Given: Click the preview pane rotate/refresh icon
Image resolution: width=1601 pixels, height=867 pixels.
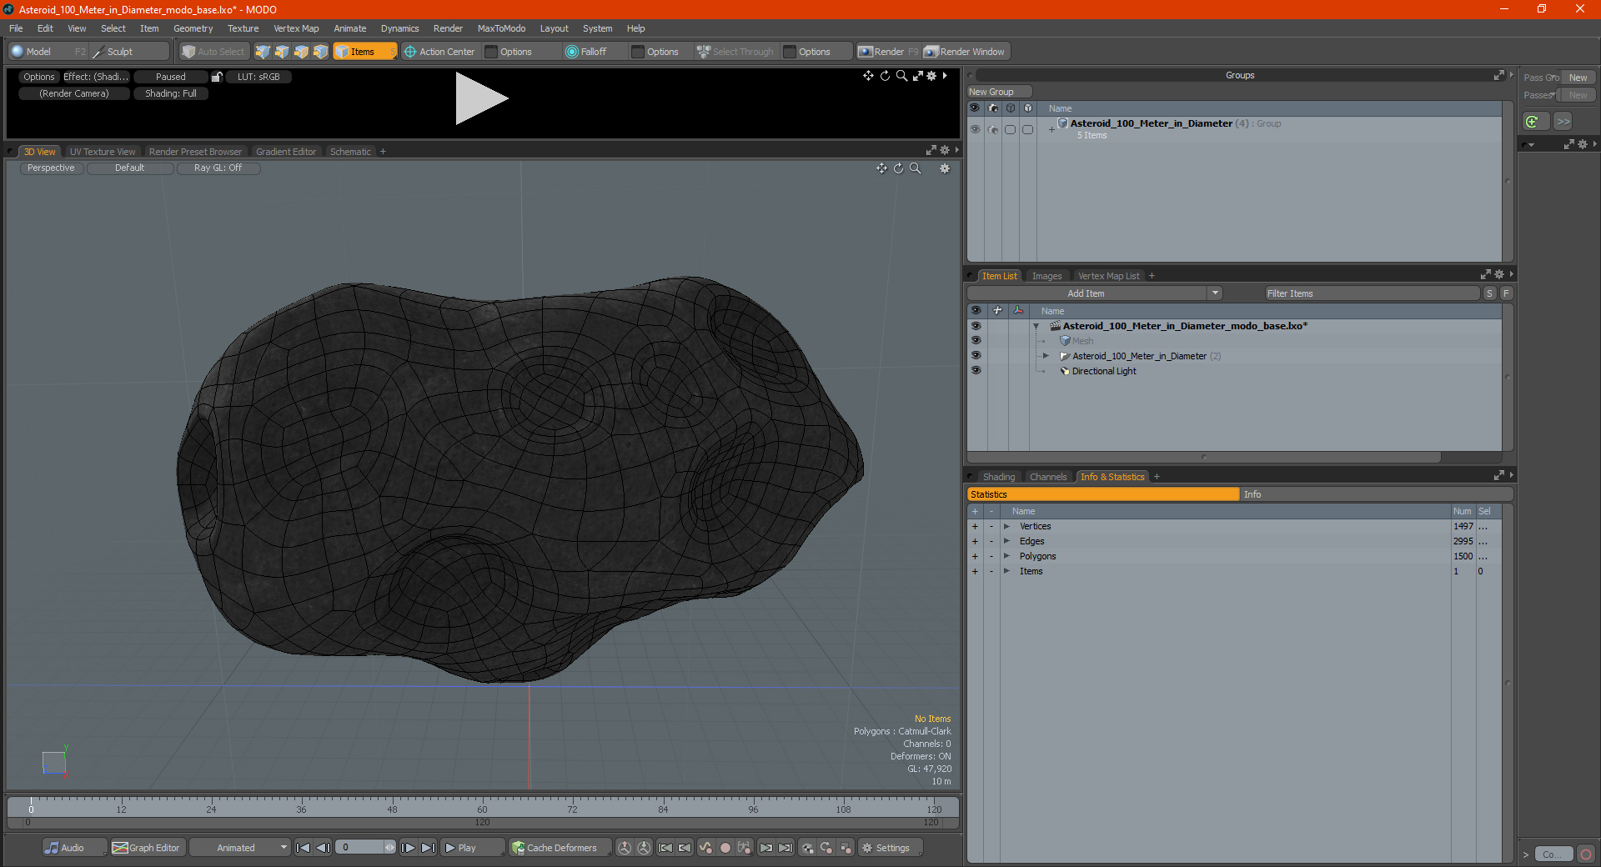Looking at the screenshot, I should pos(885,76).
